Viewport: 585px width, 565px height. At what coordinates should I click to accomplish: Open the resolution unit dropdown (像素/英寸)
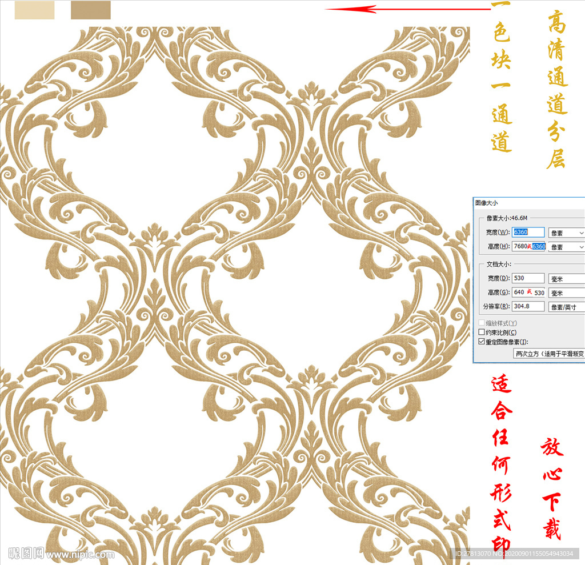click(566, 307)
